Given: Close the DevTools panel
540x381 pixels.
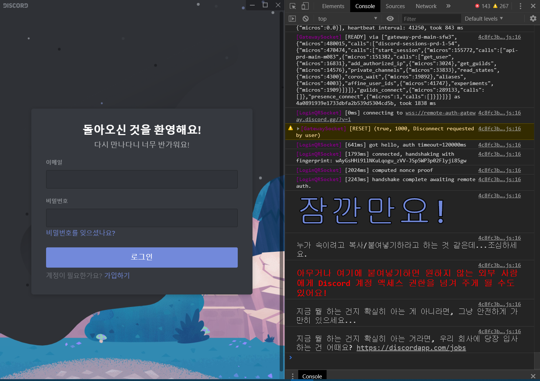Looking at the screenshot, I should (533, 6).
